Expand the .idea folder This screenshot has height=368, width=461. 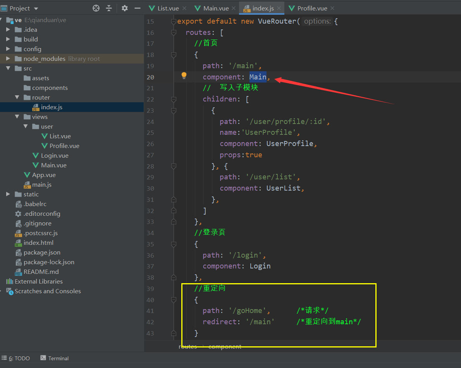point(8,30)
